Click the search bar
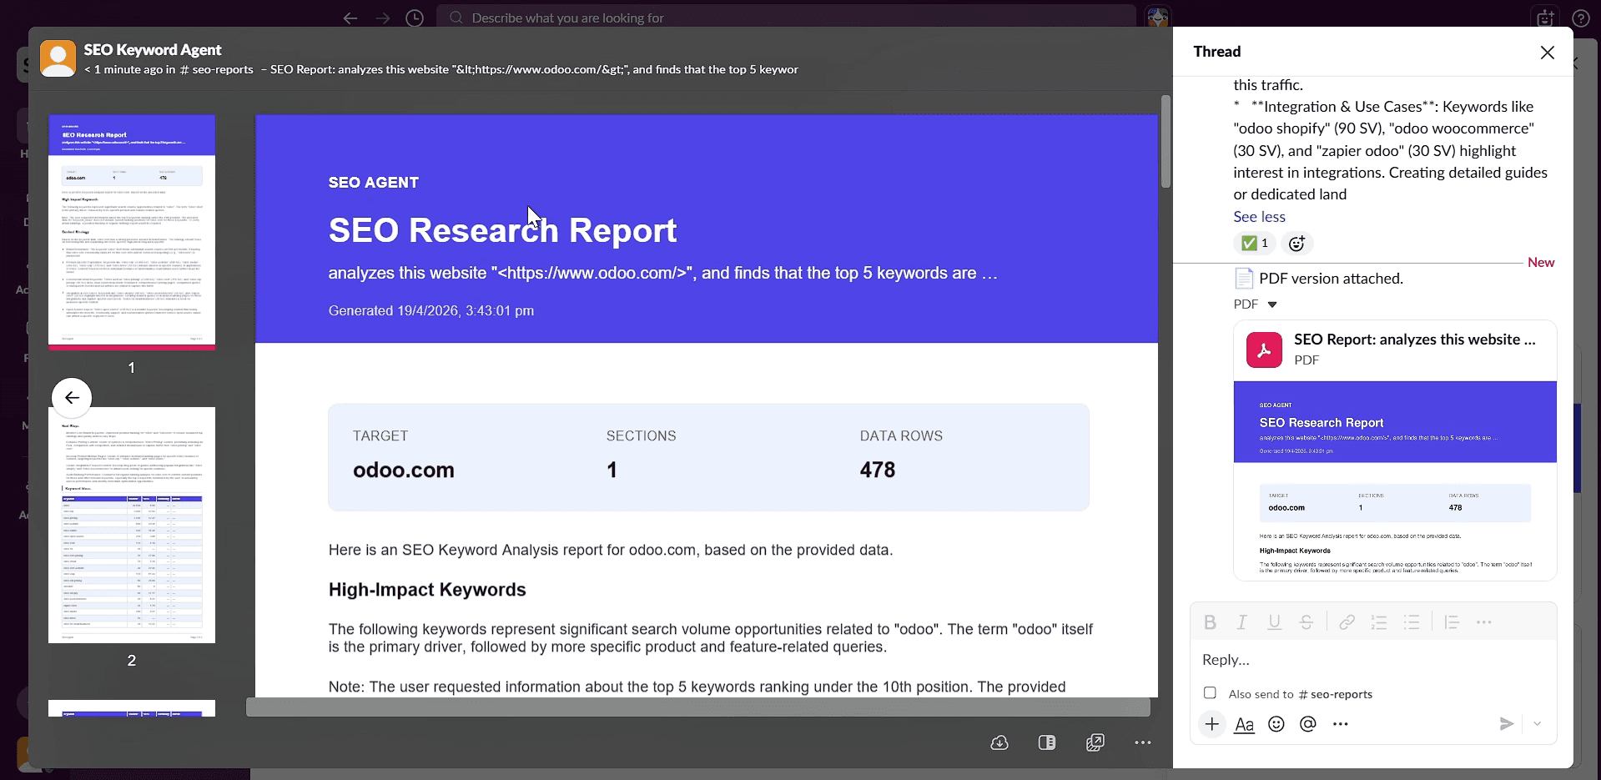This screenshot has height=780, width=1601. tap(787, 18)
